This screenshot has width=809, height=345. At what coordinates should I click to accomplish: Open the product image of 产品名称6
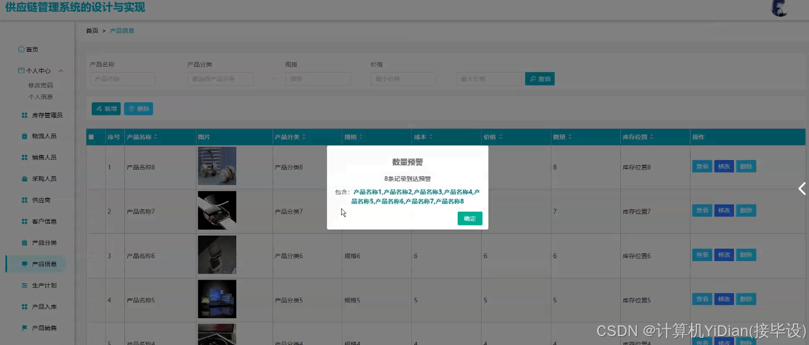point(217,255)
